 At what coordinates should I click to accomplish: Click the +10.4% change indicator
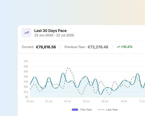pos(127,47)
